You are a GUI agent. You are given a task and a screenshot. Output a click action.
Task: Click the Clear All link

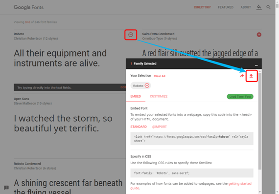tap(160, 76)
